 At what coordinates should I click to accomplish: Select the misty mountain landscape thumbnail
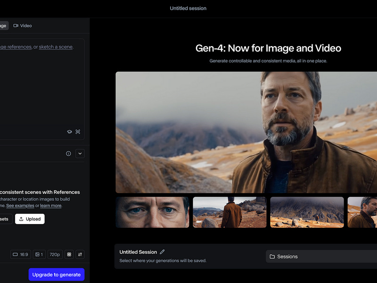click(x=307, y=212)
